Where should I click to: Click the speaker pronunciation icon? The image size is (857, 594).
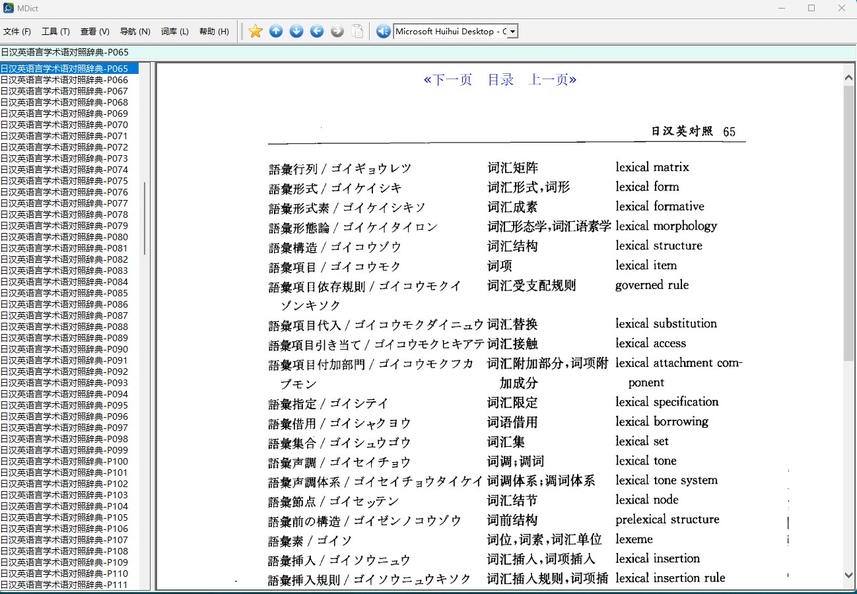(x=383, y=31)
